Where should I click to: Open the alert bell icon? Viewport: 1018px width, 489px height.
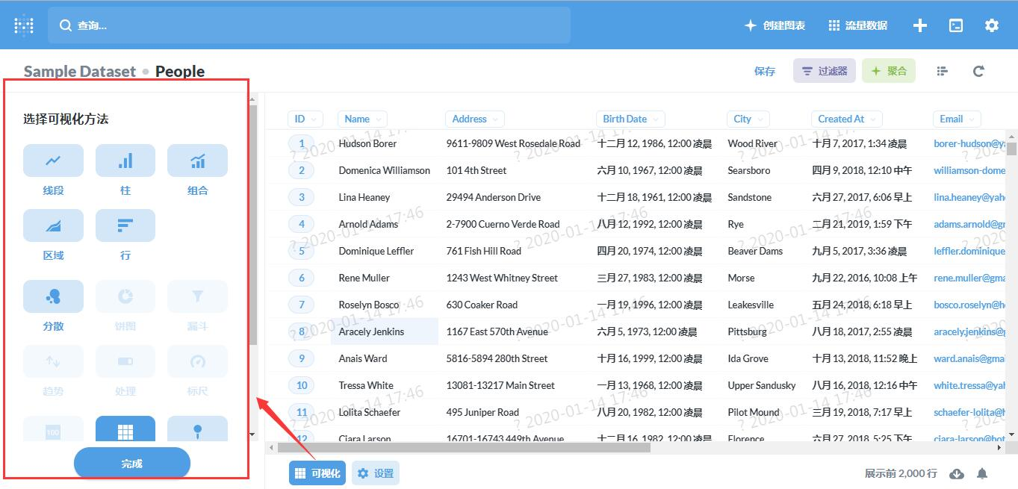(x=983, y=473)
